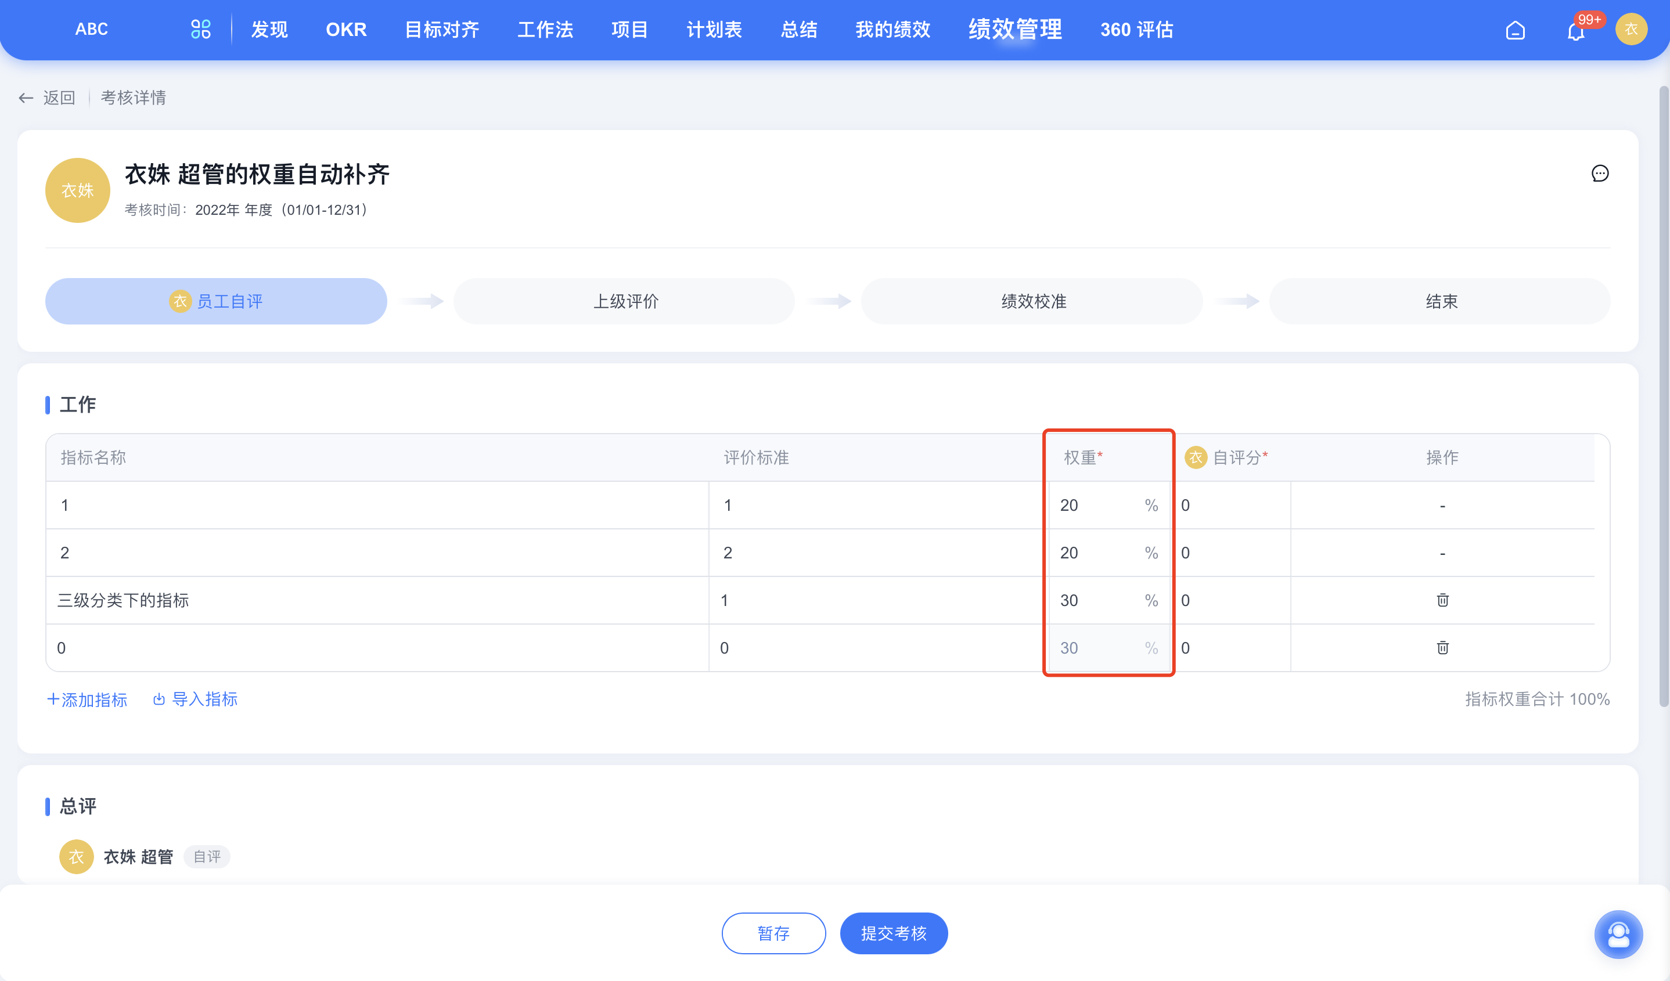
Task: Click the back arrow icon
Action: (x=26, y=98)
